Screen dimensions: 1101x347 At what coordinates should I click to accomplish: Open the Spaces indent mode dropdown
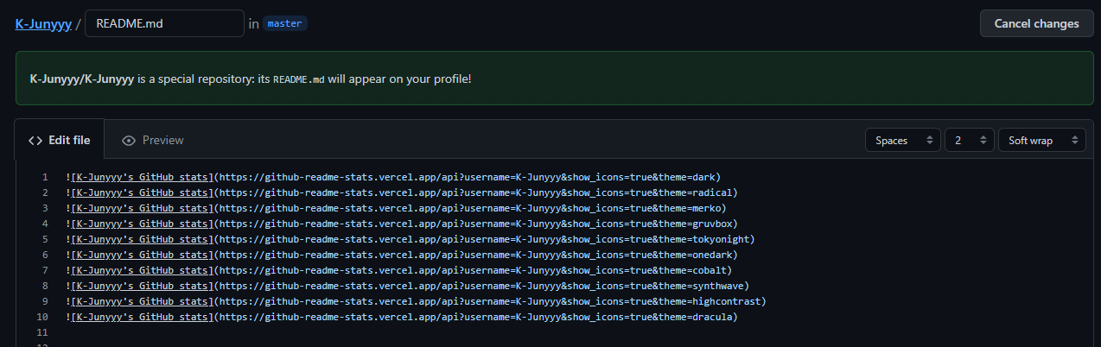pyautogui.click(x=903, y=140)
